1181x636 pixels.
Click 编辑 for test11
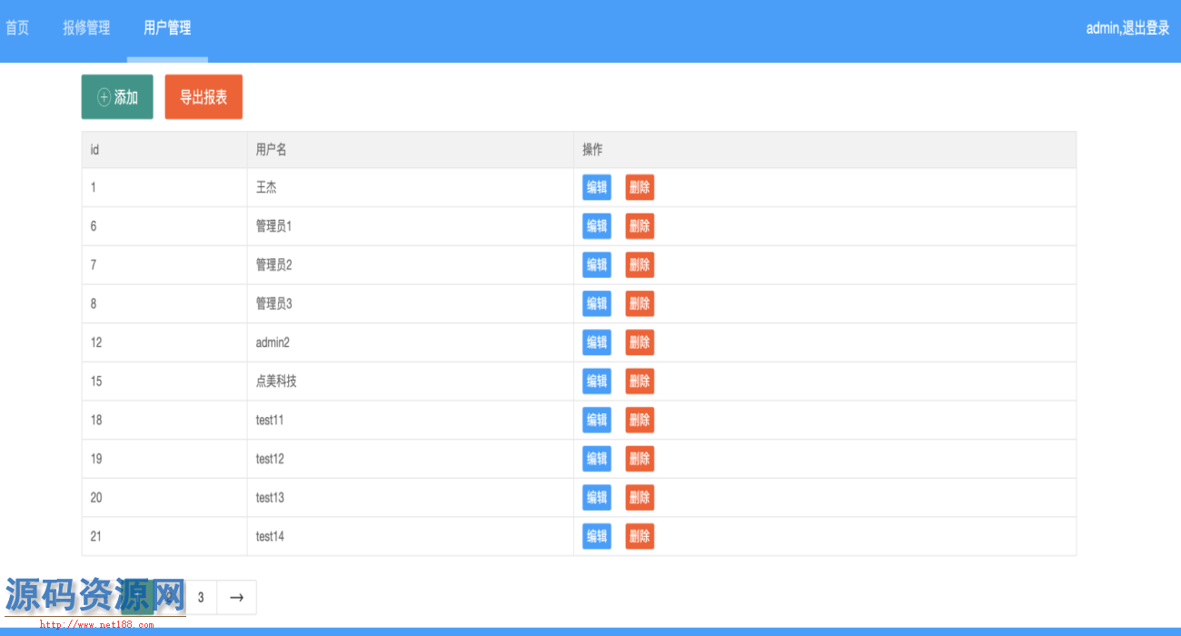[597, 420]
